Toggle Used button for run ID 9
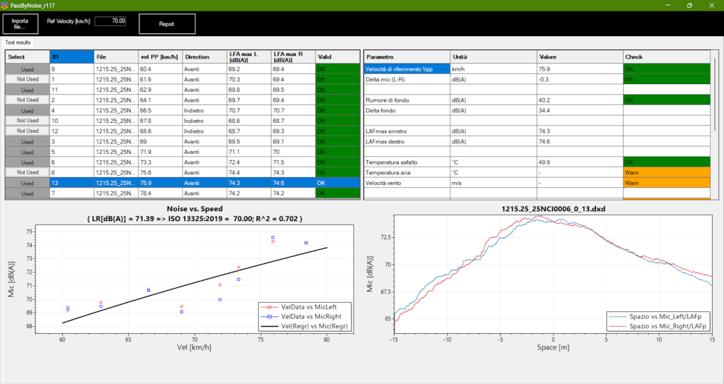 (28, 69)
